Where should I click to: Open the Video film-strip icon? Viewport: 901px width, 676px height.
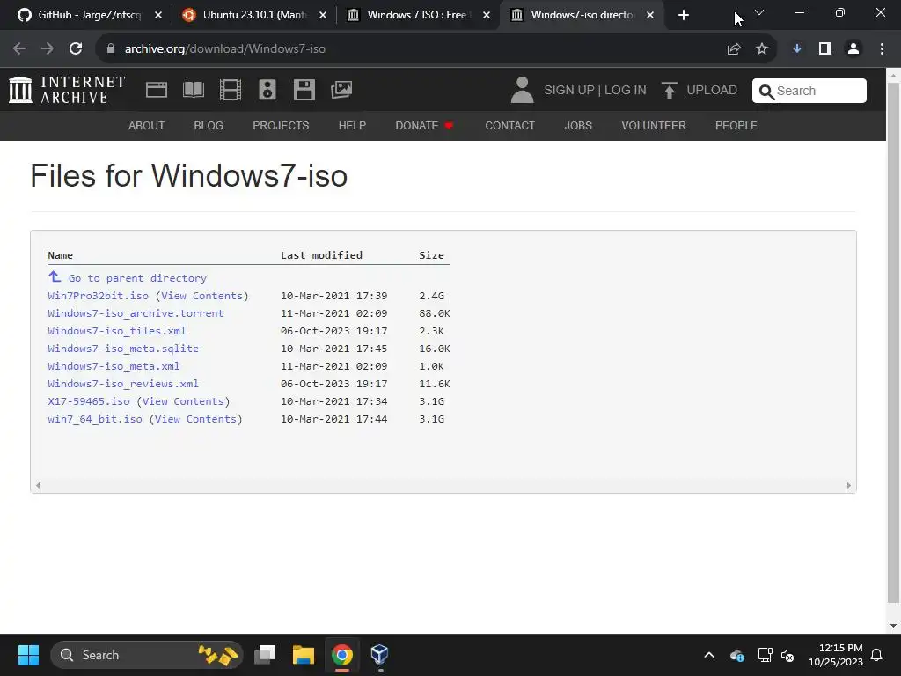pos(231,90)
